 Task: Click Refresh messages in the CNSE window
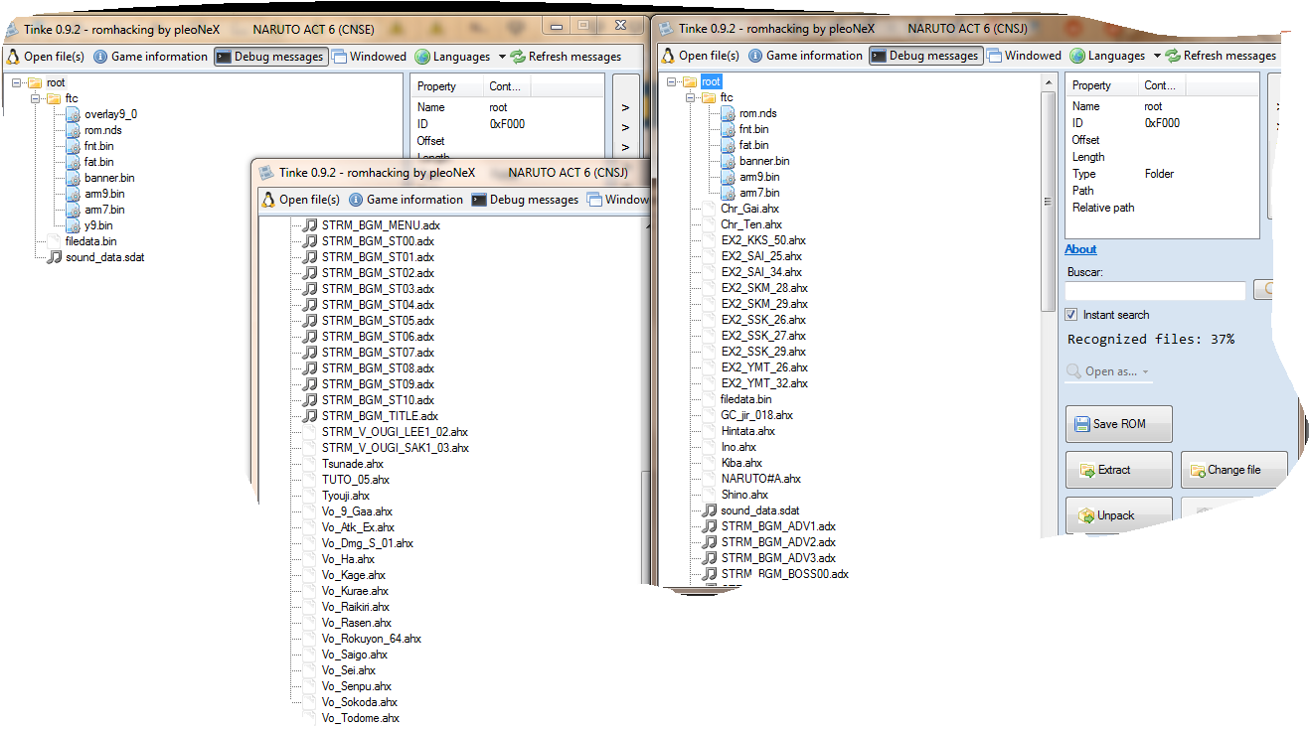(x=566, y=57)
